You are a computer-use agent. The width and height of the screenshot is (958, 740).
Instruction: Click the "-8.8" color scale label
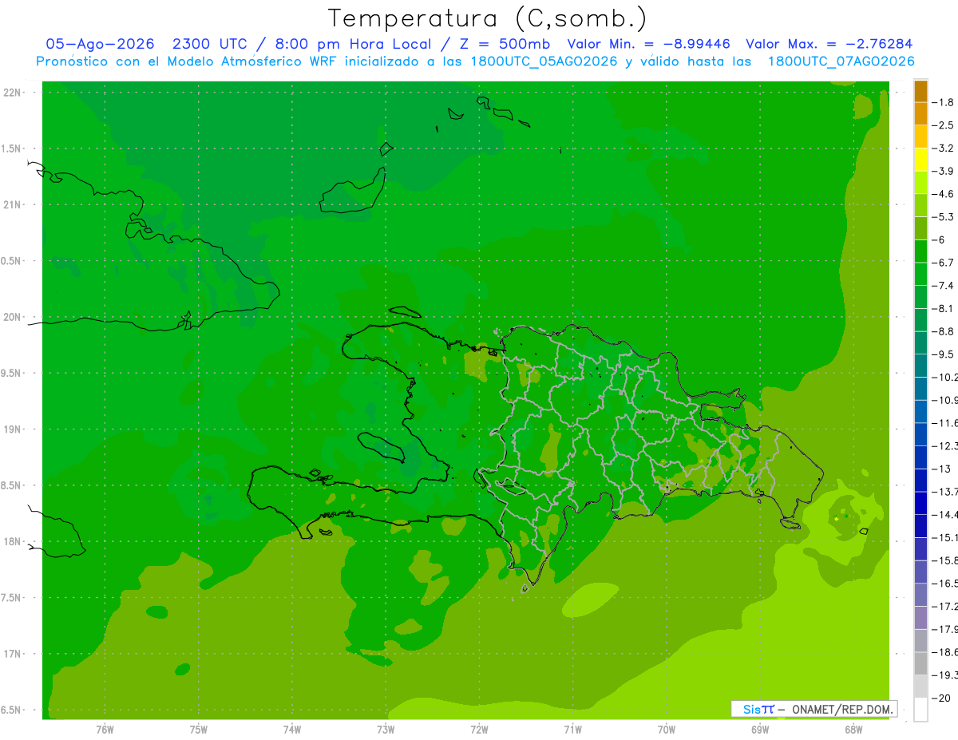point(944,331)
